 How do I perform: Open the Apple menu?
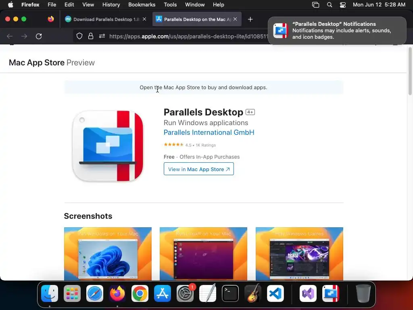10,4
